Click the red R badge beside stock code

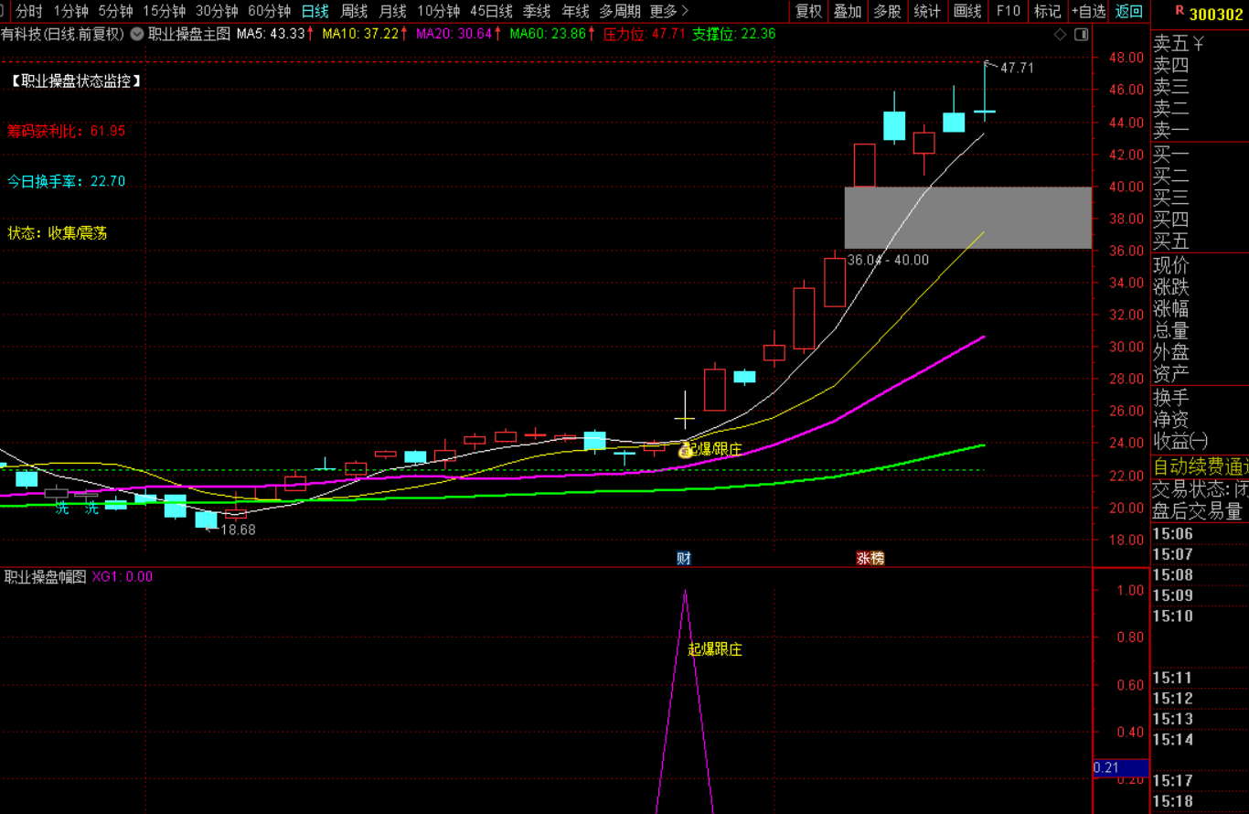point(1179,11)
